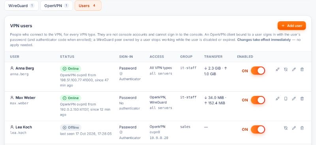The width and height of the screenshot is (316, 145).
Task: Click the STATUS column header
Action: pos(67,56)
